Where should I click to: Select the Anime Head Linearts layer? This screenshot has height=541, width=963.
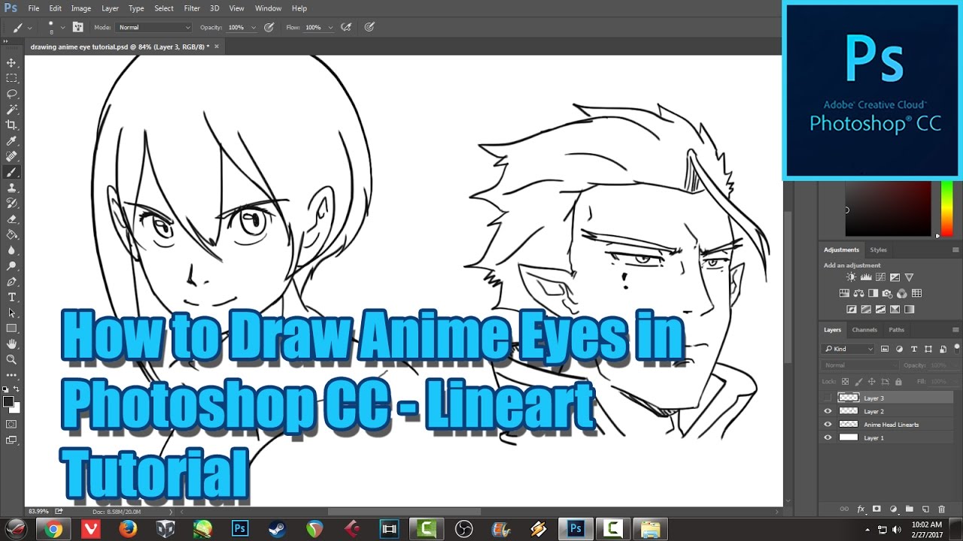(x=888, y=425)
